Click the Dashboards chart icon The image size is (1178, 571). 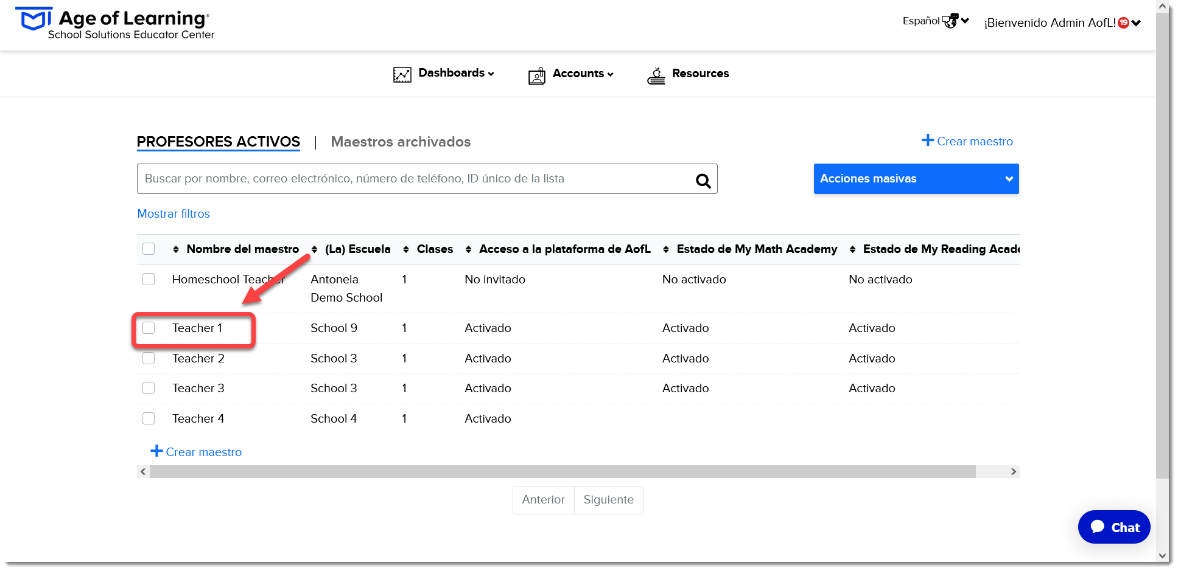(402, 75)
